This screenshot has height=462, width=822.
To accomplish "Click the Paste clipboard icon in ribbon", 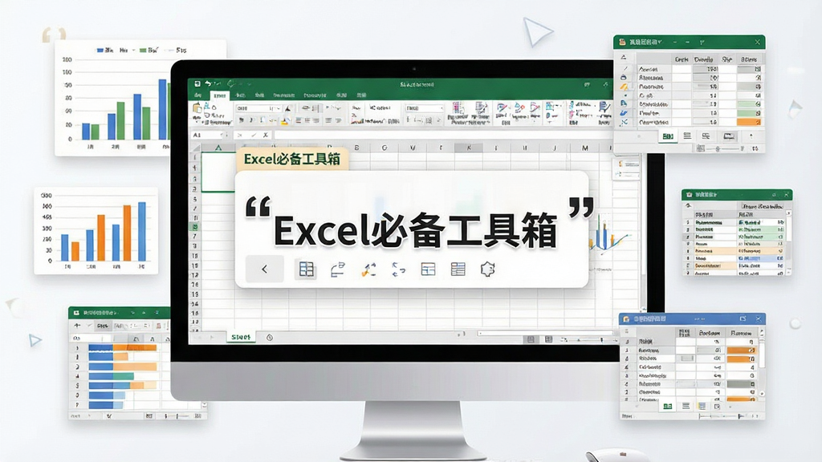I will (197, 108).
